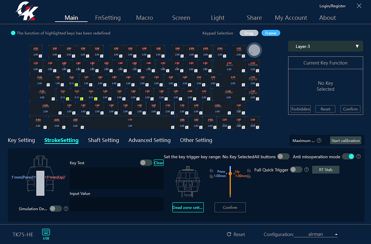Toggle the Simulation De... switch

(56, 209)
